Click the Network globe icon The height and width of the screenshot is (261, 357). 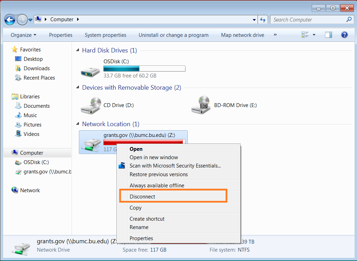coord(15,190)
